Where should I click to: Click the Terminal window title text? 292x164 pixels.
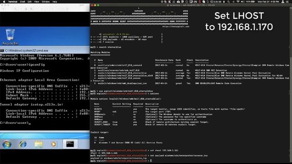(191, 5)
